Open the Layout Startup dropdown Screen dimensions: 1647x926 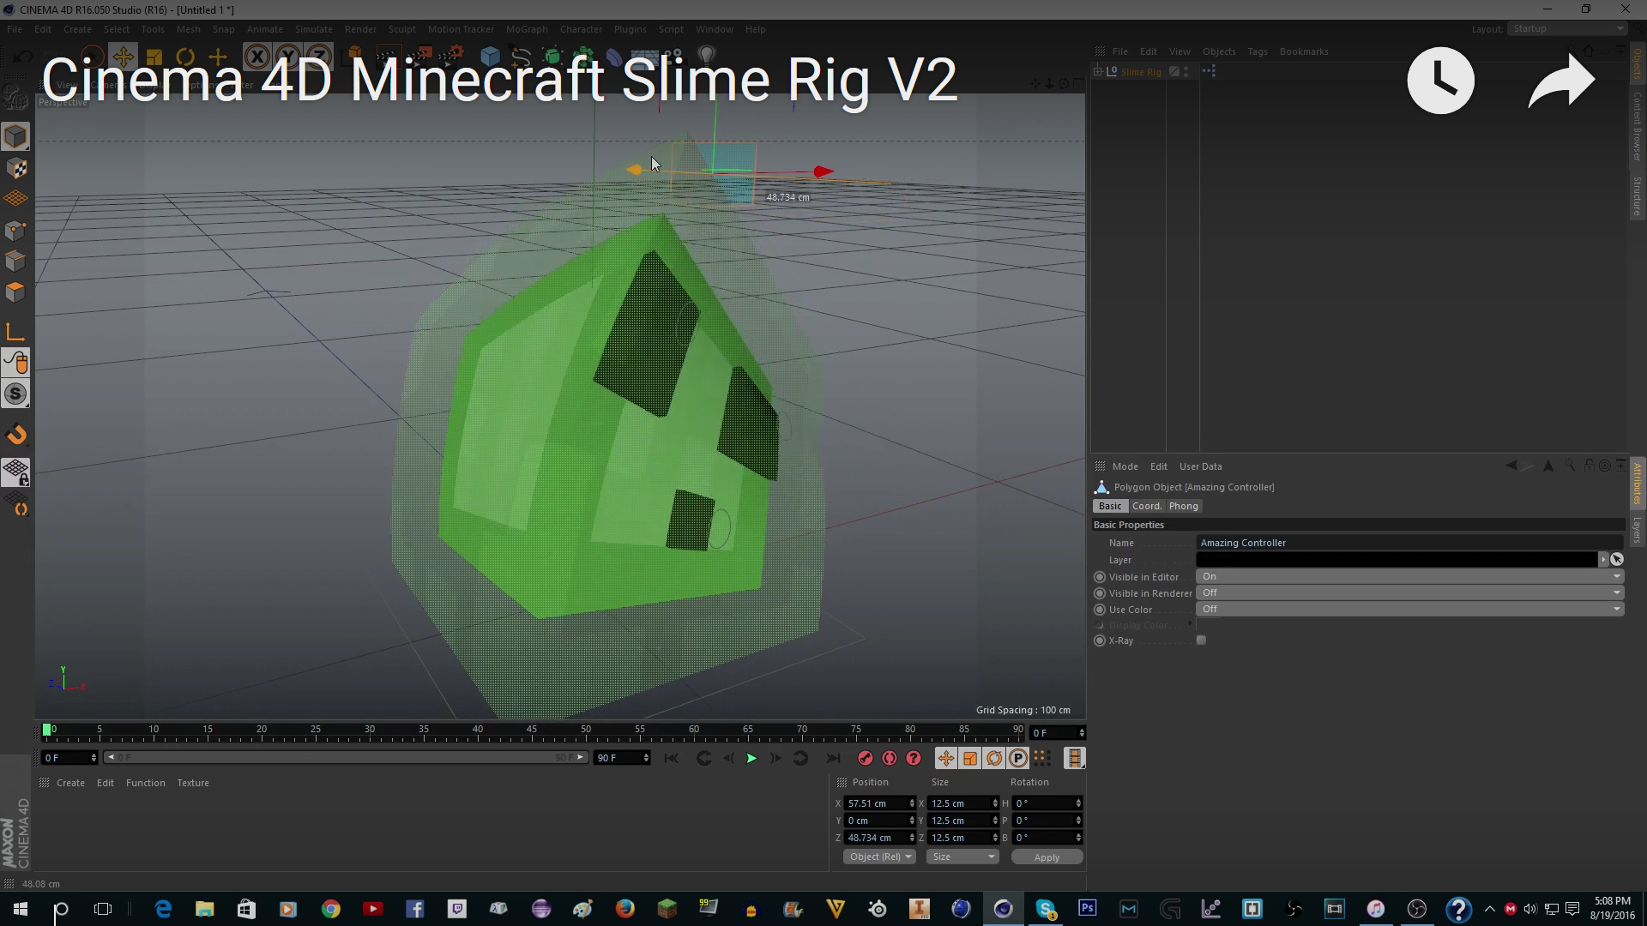point(1567,28)
